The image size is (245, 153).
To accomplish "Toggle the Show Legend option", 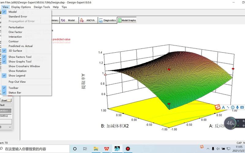I will tap(17, 76).
